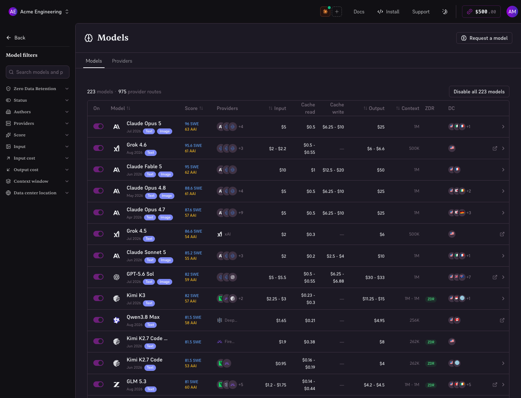Toggle the dark mode theme icon
This screenshot has height=398, width=521.
pos(445,12)
